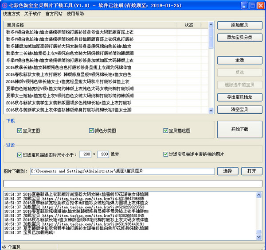Click the app icon in the title bar

click(4, 5)
